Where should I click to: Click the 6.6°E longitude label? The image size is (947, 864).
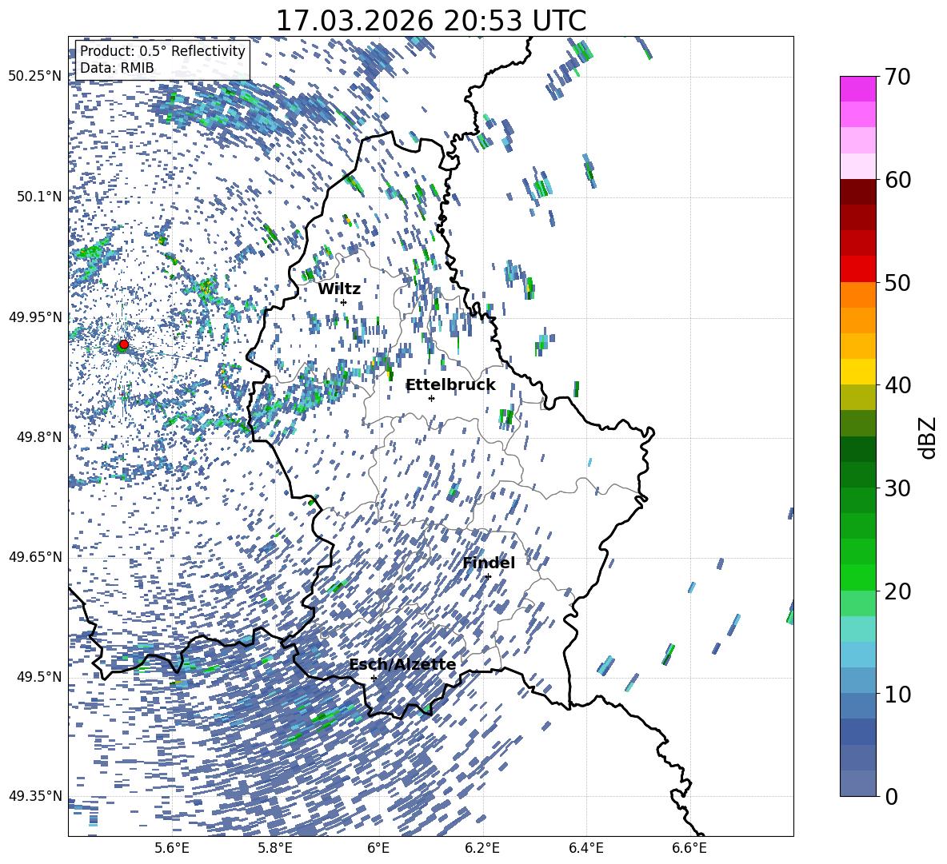pyautogui.click(x=689, y=849)
